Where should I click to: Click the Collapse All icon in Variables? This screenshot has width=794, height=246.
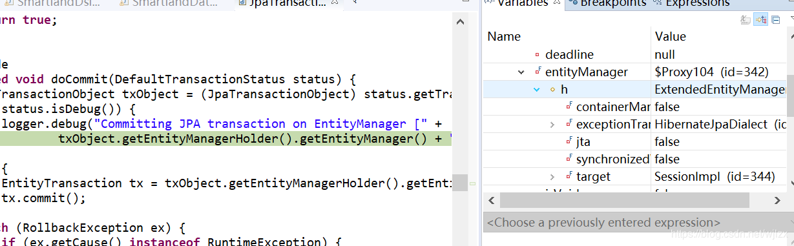click(x=776, y=19)
